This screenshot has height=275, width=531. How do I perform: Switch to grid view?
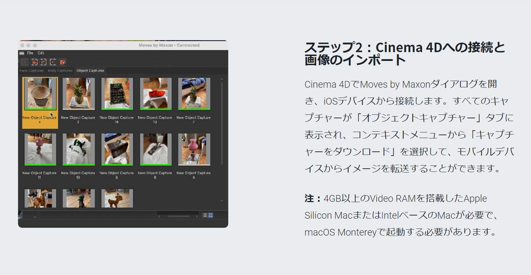(x=211, y=215)
